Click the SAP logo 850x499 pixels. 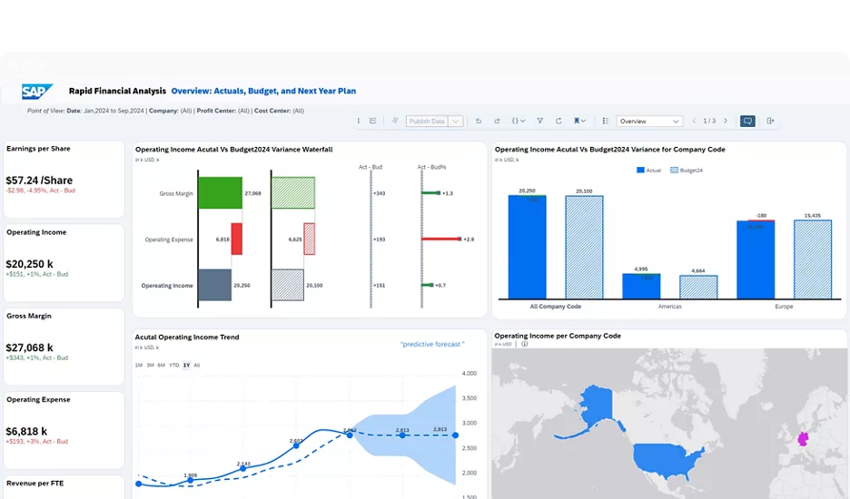38,91
